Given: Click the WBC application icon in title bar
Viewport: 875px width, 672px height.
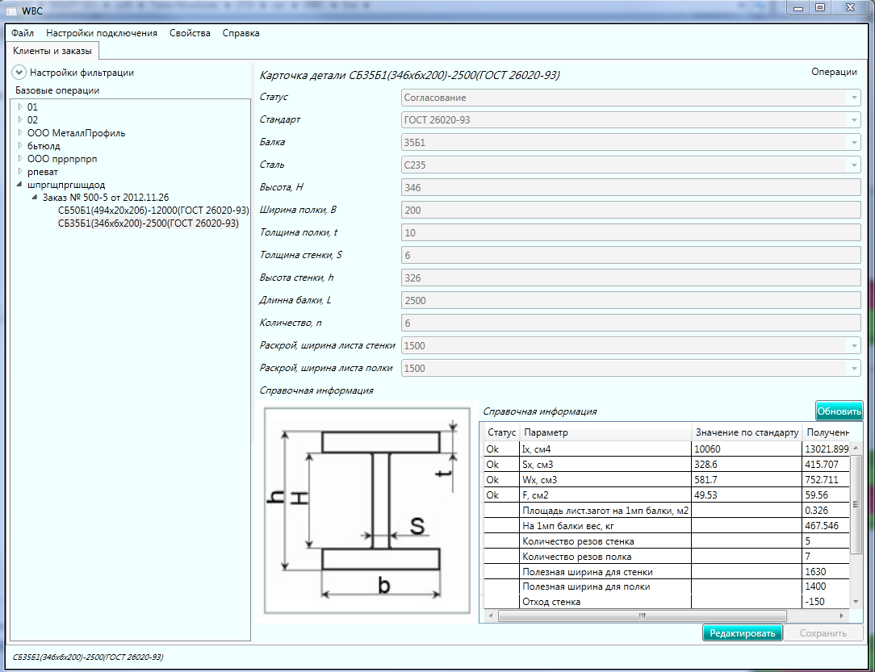Looking at the screenshot, I should pyautogui.click(x=11, y=11).
